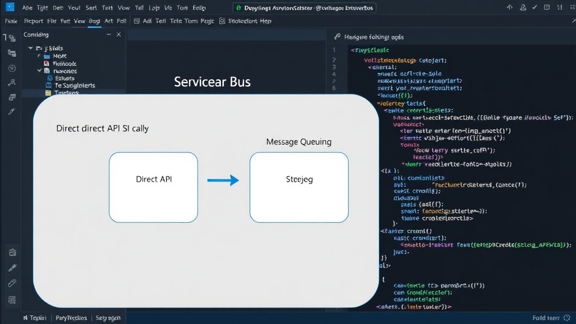The image size is (576, 324).
Task: Click the checkmark icon in title bar
Action: point(535,7)
